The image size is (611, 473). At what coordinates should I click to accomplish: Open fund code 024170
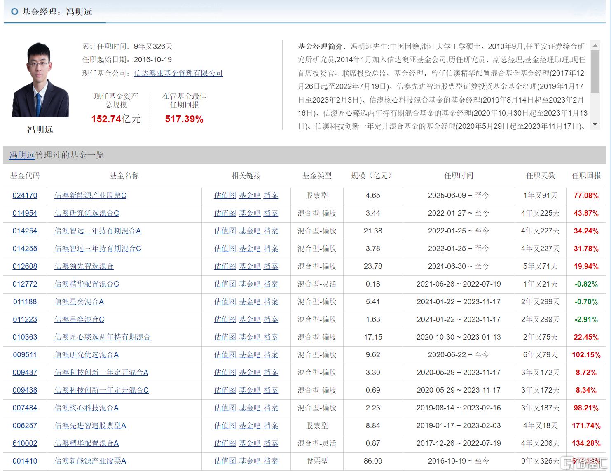pyautogui.click(x=25, y=196)
